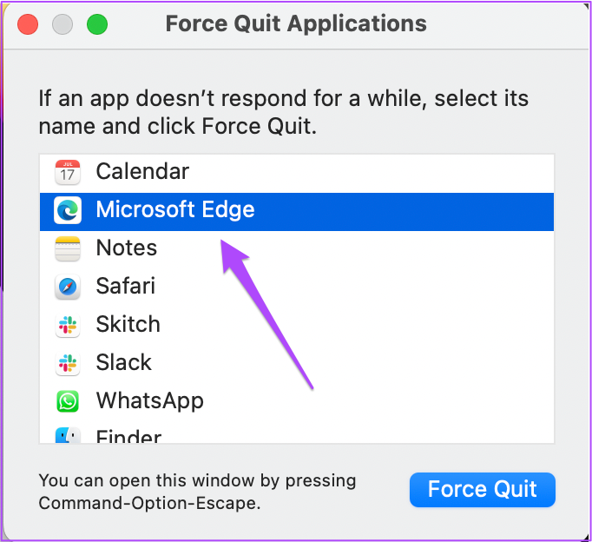Viewport: 592px width, 542px height.
Task: Select the Microsoft Edge row
Action: click(x=297, y=212)
